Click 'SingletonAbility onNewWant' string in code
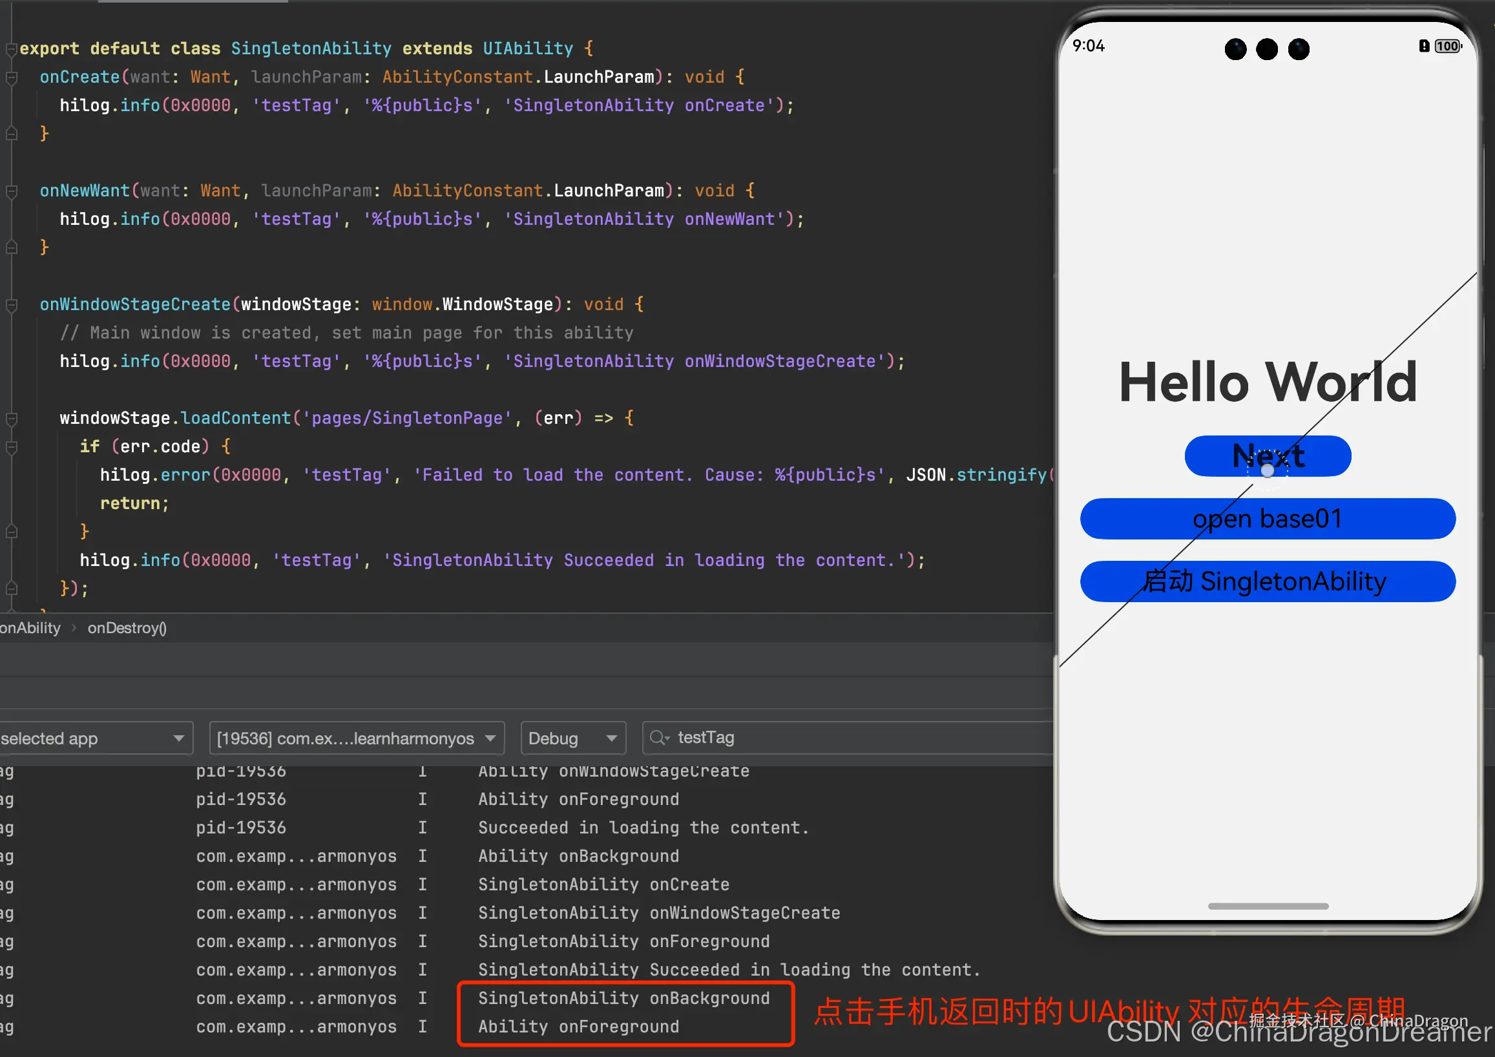The image size is (1495, 1057). tap(644, 220)
